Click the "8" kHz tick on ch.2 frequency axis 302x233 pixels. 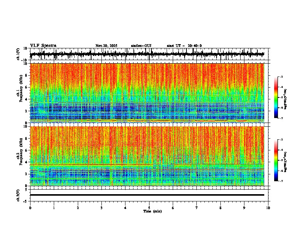point(27,139)
